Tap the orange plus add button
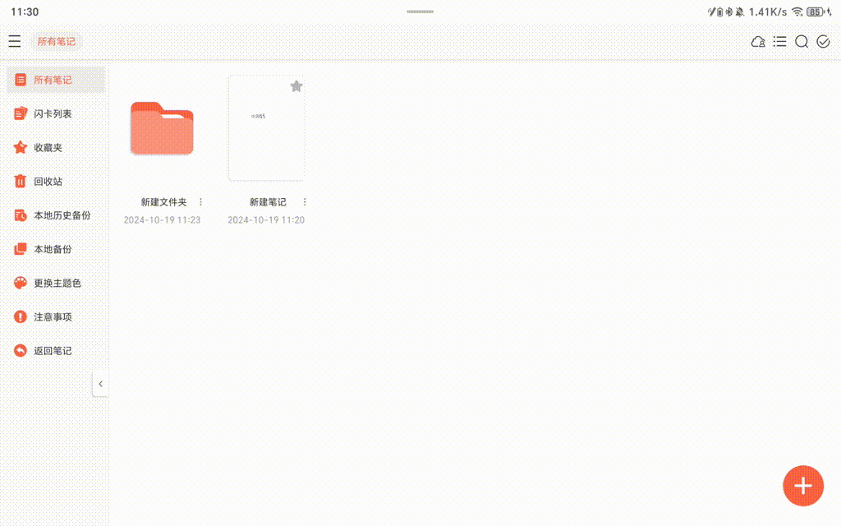This screenshot has height=526, width=841. tap(802, 486)
